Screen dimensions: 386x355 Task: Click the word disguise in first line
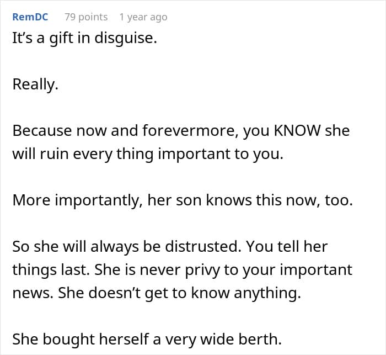click(x=126, y=39)
